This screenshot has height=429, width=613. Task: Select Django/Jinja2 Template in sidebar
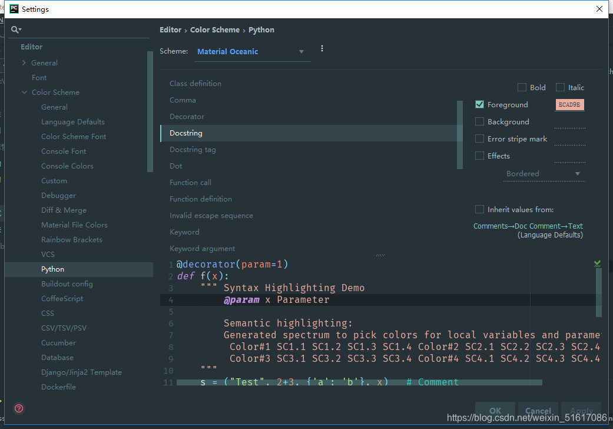tap(81, 372)
